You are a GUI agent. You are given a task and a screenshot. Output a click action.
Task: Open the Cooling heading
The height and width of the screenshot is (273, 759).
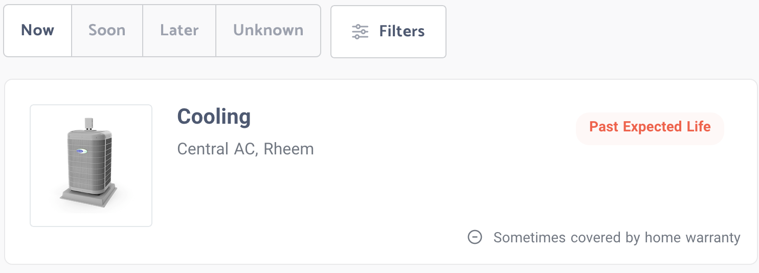click(x=214, y=117)
